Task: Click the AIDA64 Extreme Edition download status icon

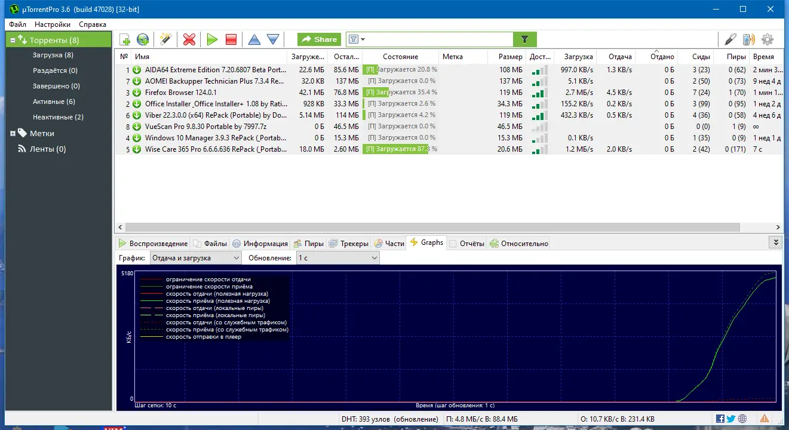Action: pyautogui.click(x=137, y=70)
